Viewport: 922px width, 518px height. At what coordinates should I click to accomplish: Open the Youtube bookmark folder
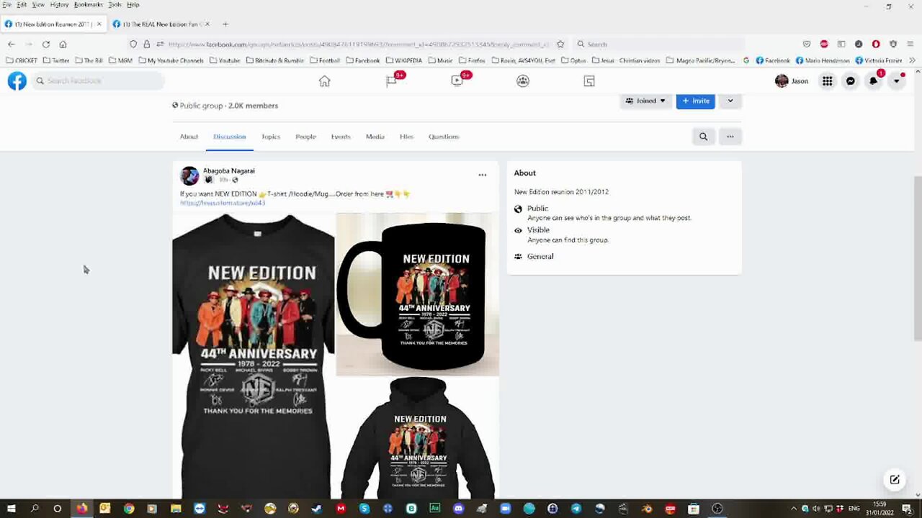click(225, 60)
